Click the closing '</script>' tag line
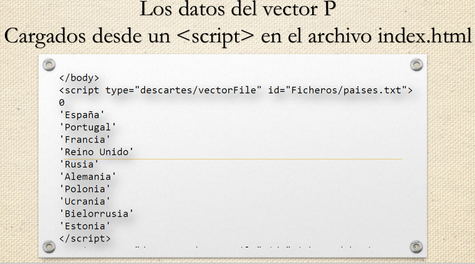The image size is (475, 264). click(x=85, y=238)
